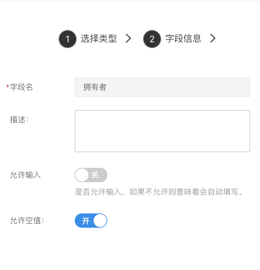The width and height of the screenshot is (260, 270).
Task: Click the chevron arrow after 选择类型
Action: [129, 38]
